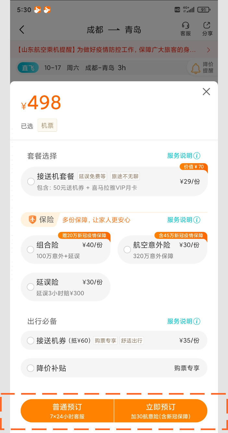228x433 pixels.
Task: Enable the 接送机套餐 radio button
Action: [x=31, y=181]
